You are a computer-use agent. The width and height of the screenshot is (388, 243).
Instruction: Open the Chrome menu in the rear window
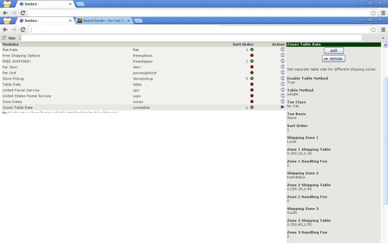click(383, 13)
